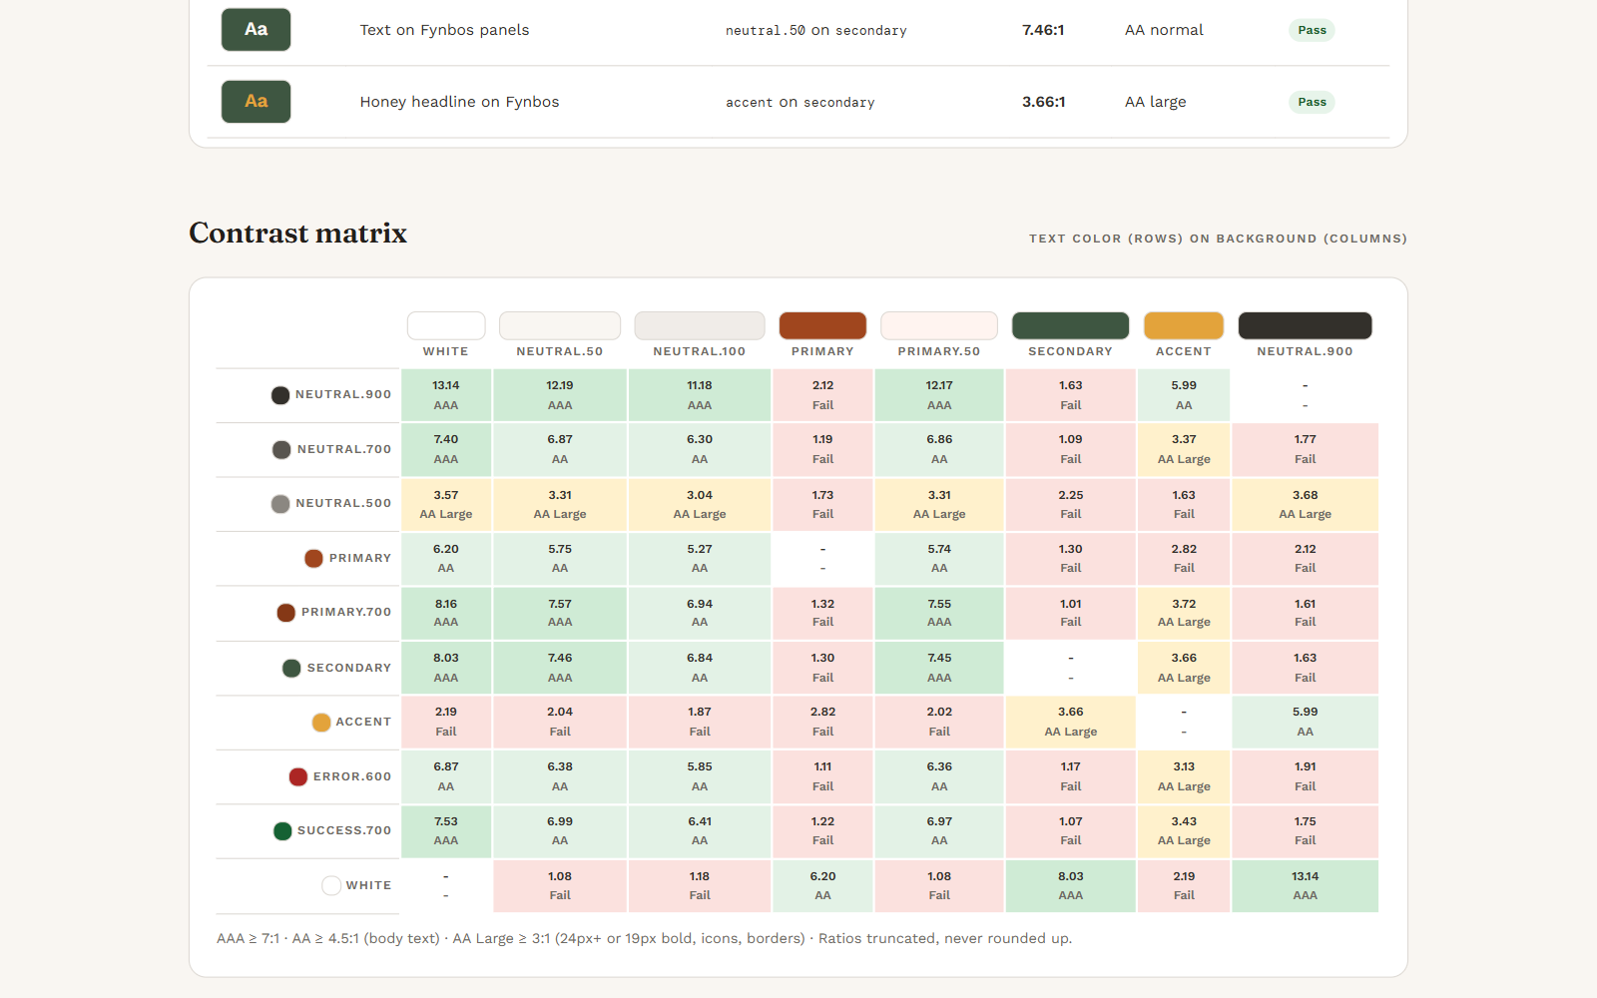Click the Neutral.500 row color dot
1597x998 pixels.
click(x=280, y=504)
